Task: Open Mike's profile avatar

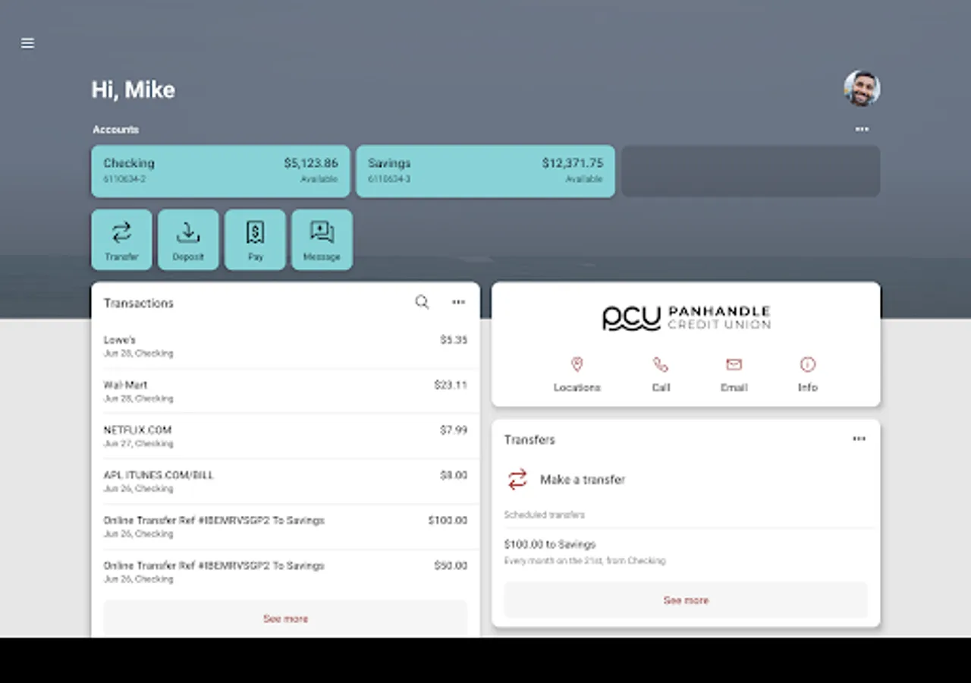Action: point(862,89)
